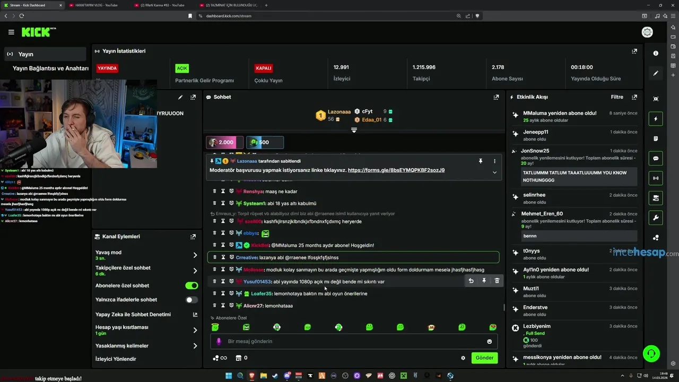Click the broadcast signal icon in right sidebar
679x382 pixels.
click(x=656, y=178)
